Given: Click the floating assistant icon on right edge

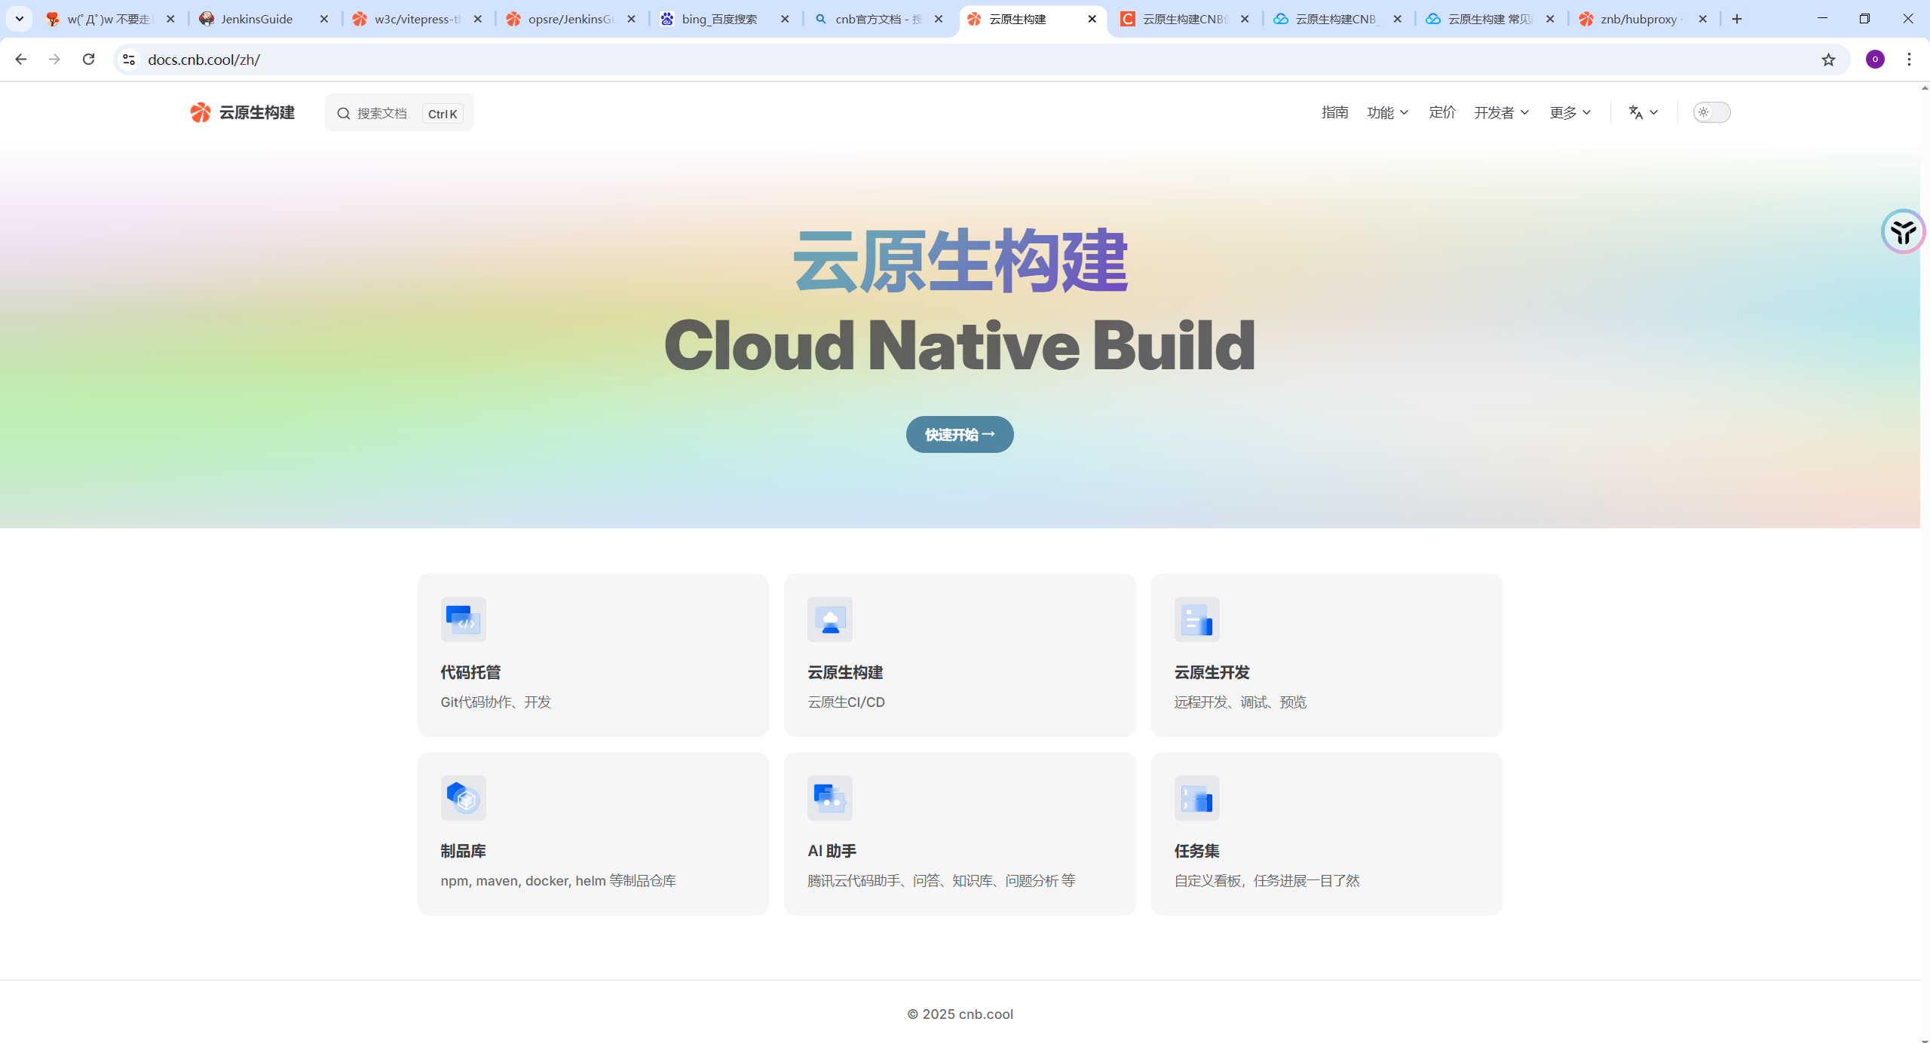Looking at the screenshot, I should tap(1903, 231).
